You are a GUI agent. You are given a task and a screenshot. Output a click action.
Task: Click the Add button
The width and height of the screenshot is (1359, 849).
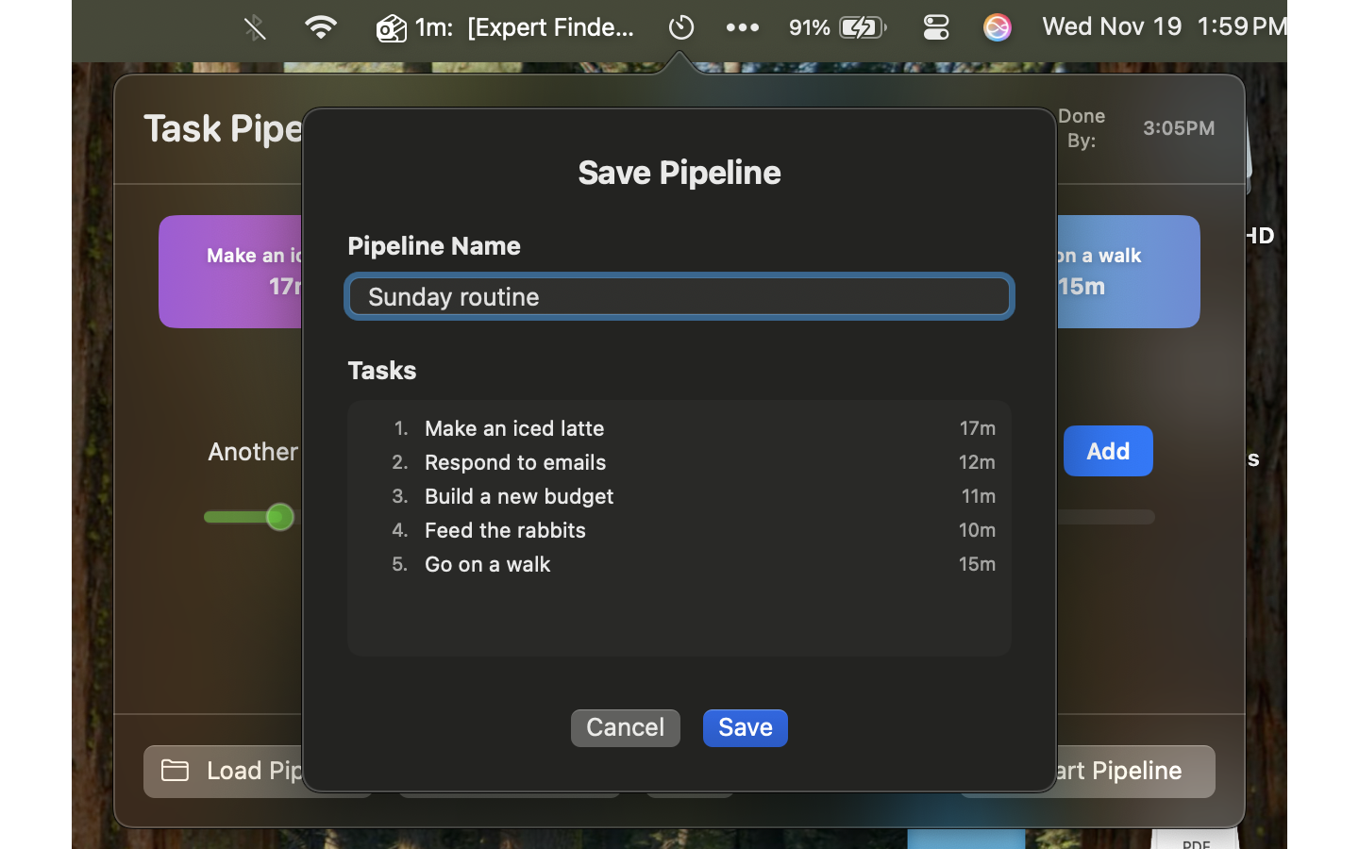click(x=1108, y=451)
